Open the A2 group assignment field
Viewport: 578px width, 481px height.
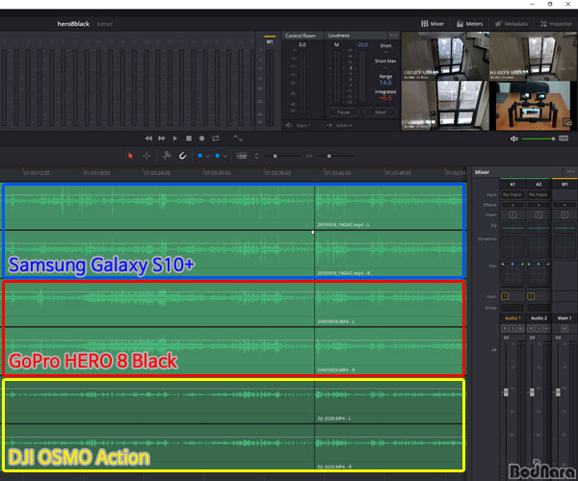pos(539,307)
